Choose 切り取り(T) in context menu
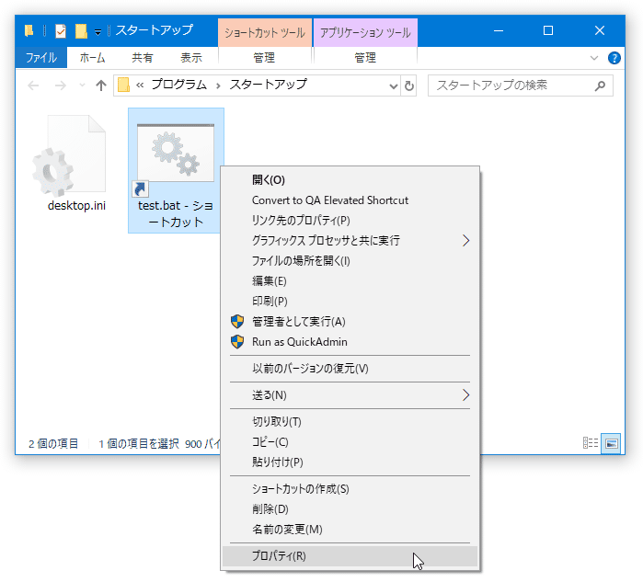This screenshot has height=582, width=643. click(x=350, y=422)
